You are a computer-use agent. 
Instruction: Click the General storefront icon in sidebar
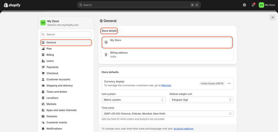click(43, 42)
